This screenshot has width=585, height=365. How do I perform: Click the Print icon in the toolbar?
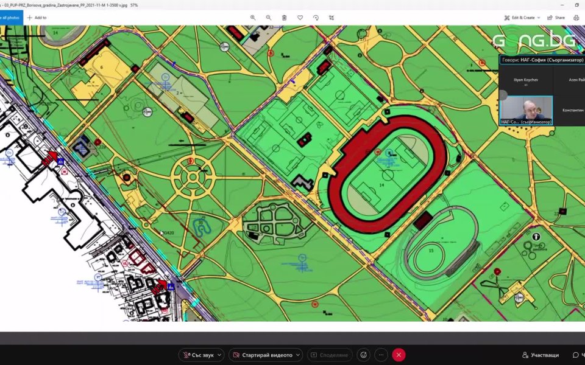click(576, 18)
